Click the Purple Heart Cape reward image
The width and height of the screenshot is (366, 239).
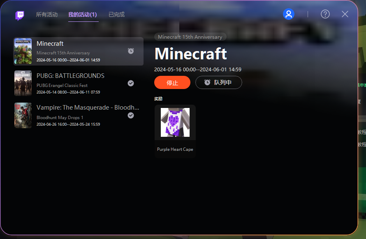[x=175, y=122]
